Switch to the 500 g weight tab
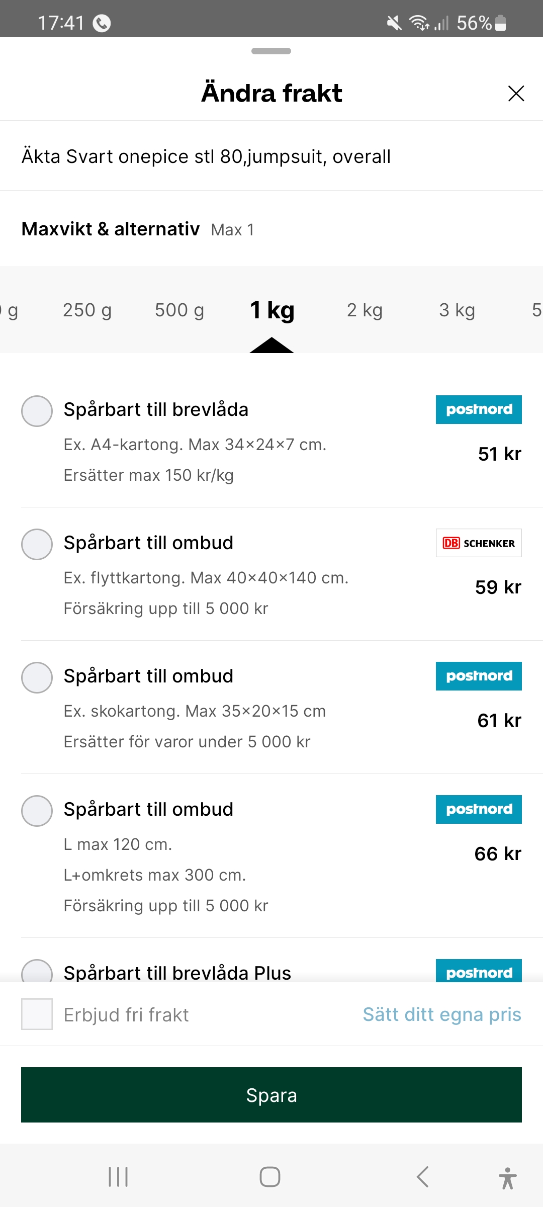Screen dimensions: 543x1207 pyautogui.click(x=179, y=310)
